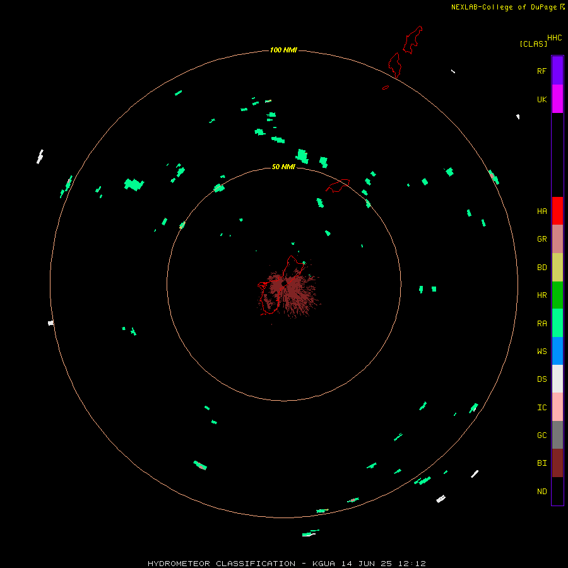Click the DS white legend swatch
The image size is (568, 568).
click(557, 379)
